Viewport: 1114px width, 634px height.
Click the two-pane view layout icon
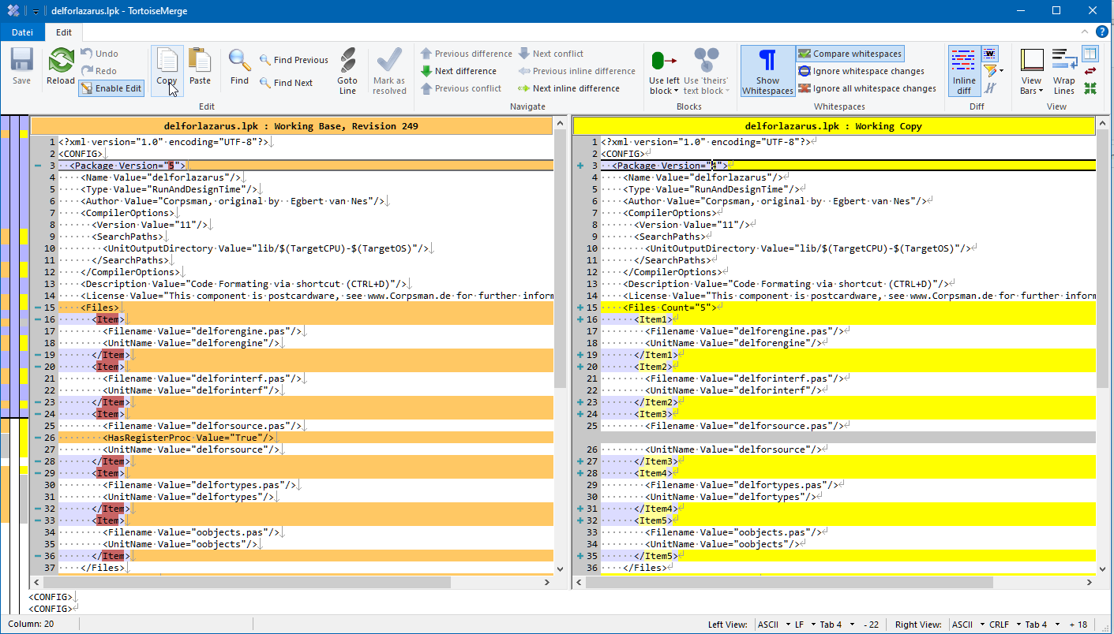(x=1090, y=54)
